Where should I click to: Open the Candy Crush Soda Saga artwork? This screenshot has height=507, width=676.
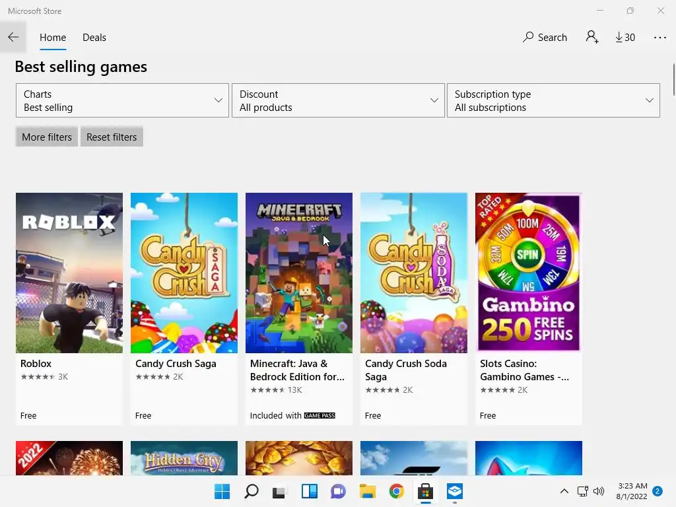pos(414,273)
